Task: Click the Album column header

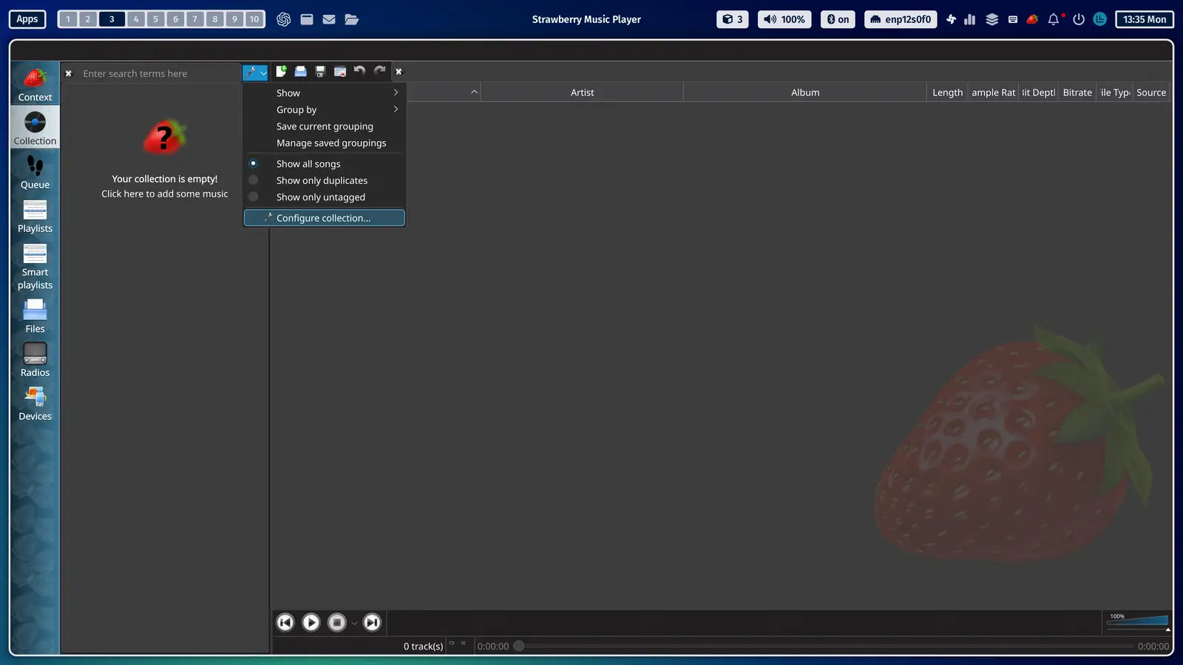Action: [805, 92]
